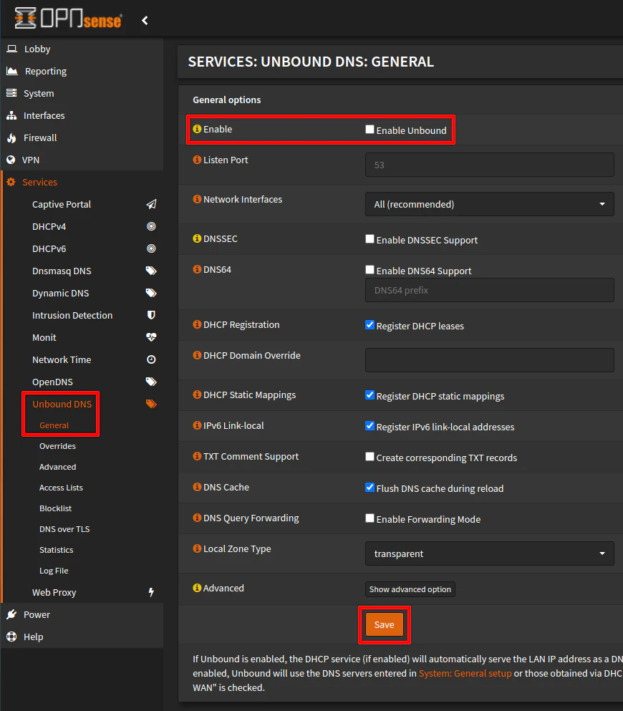This screenshot has height=711, width=623.
Task: Click the VPN globe icon
Action: (x=11, y=160)
